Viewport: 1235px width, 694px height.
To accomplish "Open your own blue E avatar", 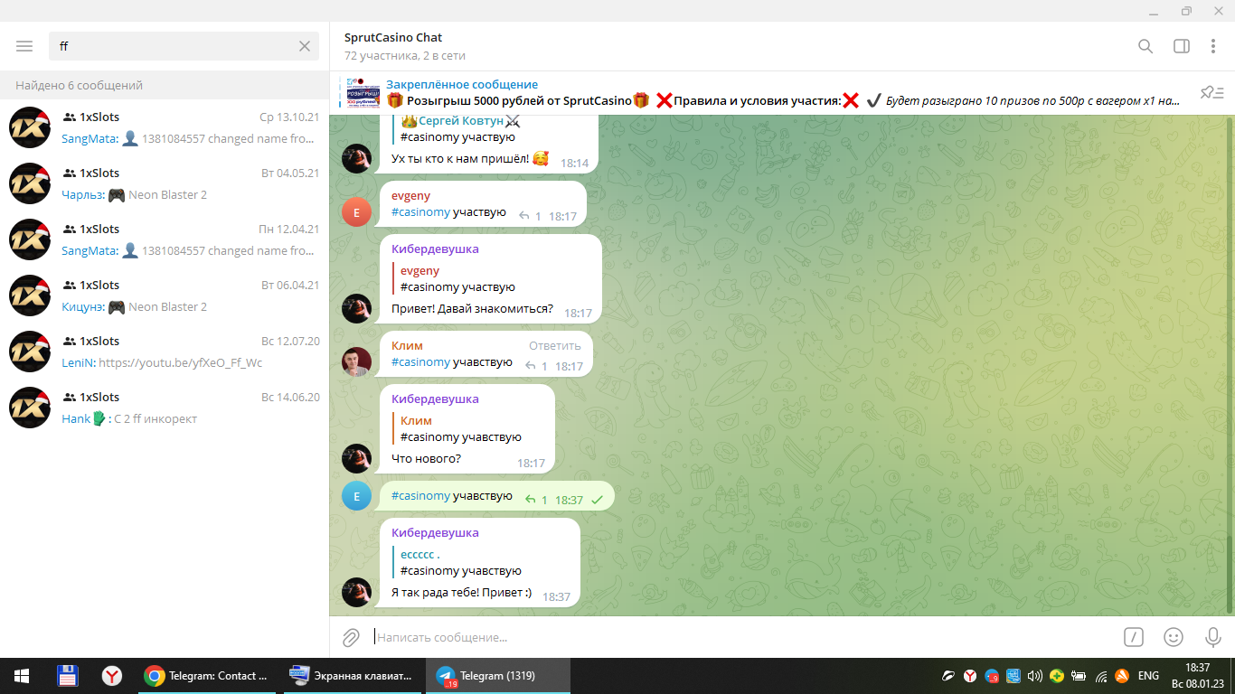I will [x=356, y=496].
